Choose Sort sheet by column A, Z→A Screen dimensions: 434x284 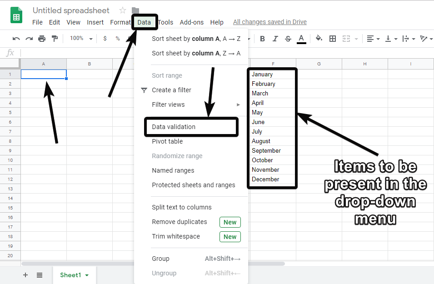click(x=196, y=53)
